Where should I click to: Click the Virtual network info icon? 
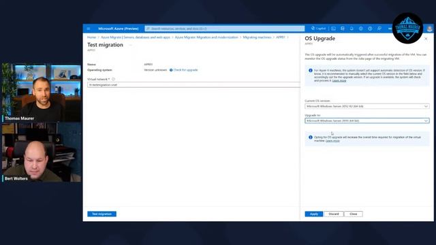click(113, 79)
